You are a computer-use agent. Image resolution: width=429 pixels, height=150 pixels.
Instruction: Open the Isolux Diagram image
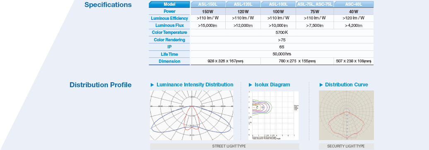click(273, 115)
